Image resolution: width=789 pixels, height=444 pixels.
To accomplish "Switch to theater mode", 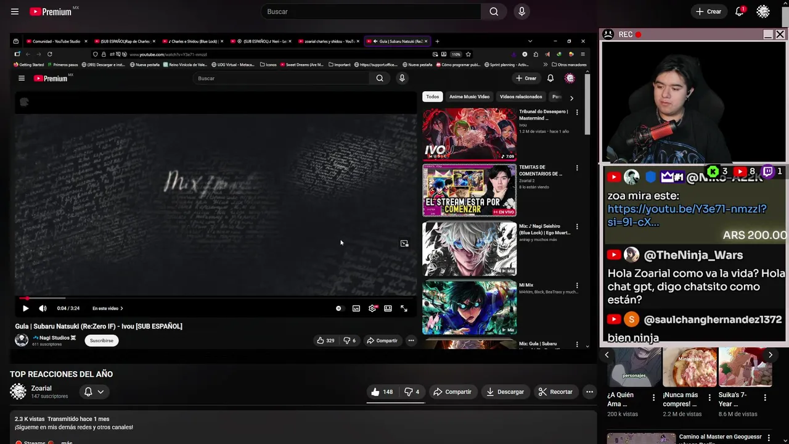I will click(x=388, y=308).
